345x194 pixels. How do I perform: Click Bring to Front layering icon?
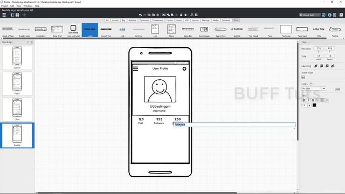(x=316, y=66)
